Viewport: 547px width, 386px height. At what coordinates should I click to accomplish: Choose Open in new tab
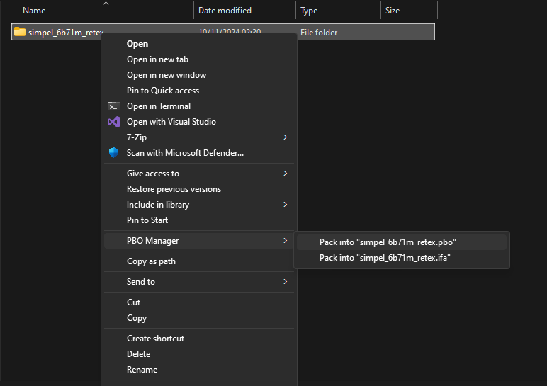(157, 59)
